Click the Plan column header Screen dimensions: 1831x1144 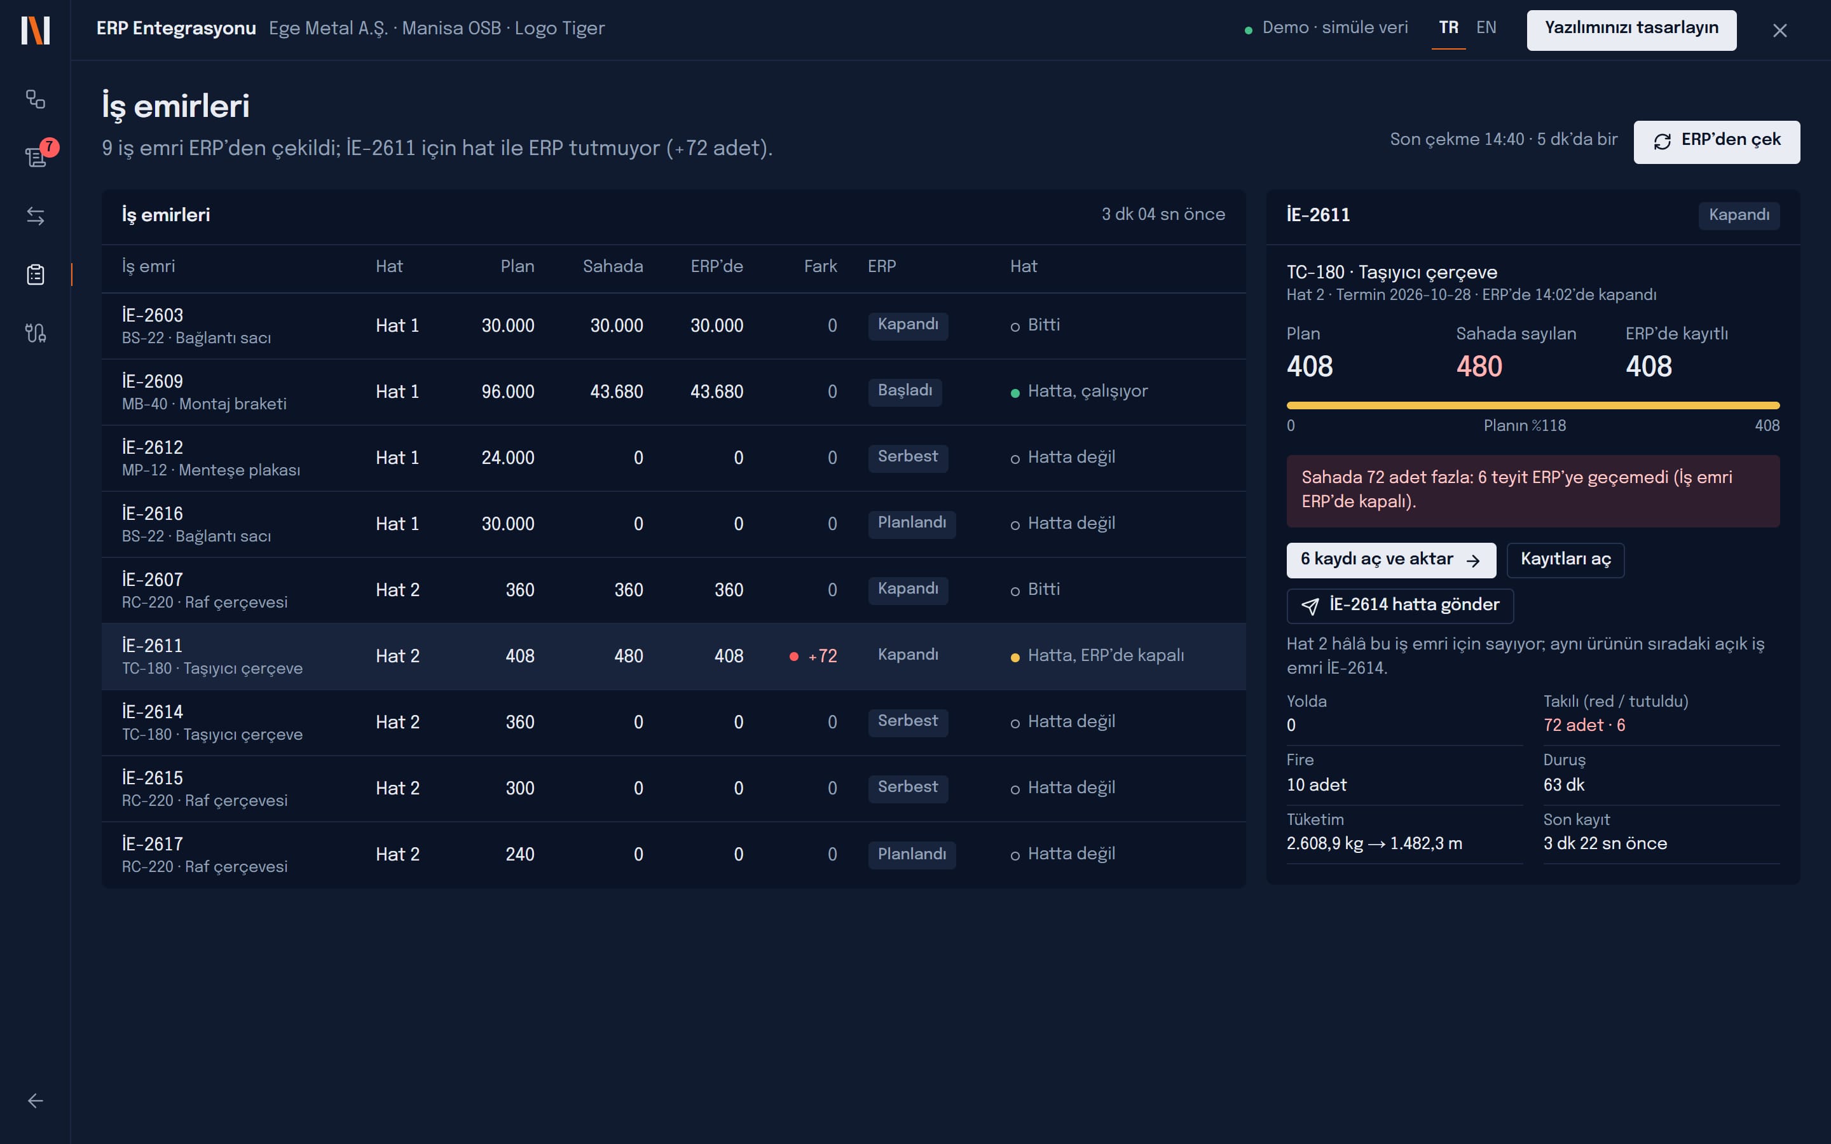(x=517, y=266)
